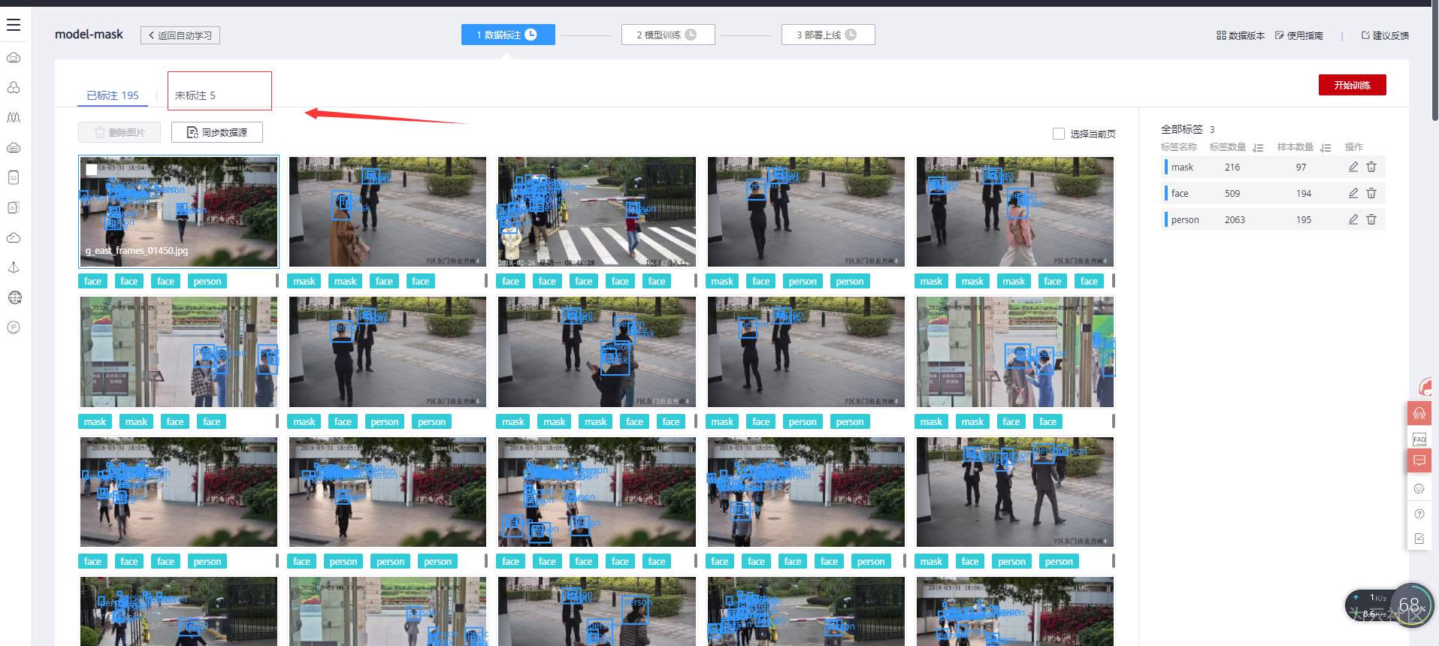This screenshot has width=1439, height=646.
Task: Click the smiley feedback icon
Action: pyautogui.click(x=1419, y=488)
